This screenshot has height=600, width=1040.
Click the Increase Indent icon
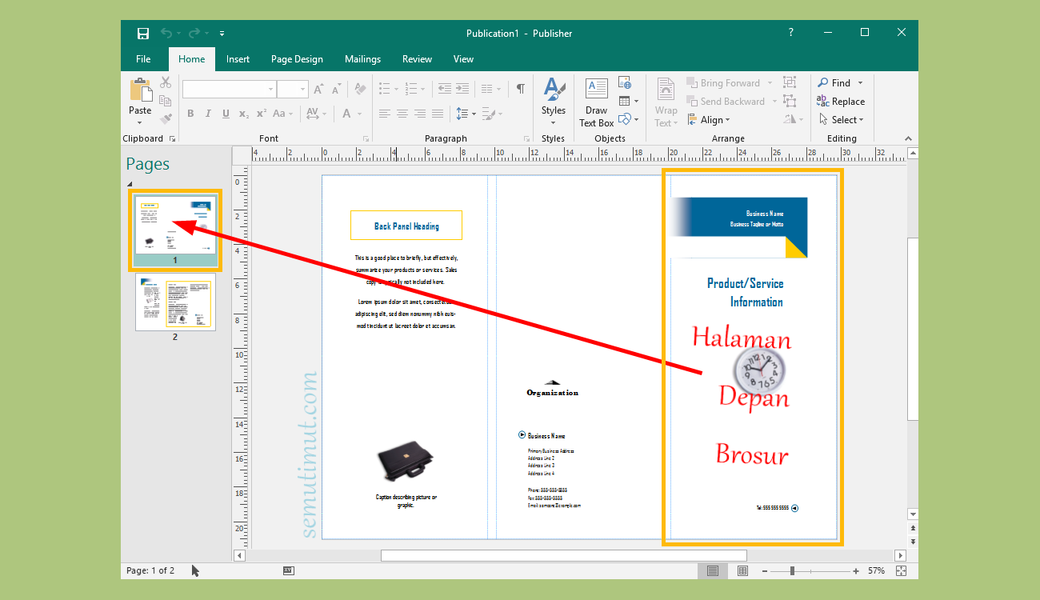[x=462, y=89]
